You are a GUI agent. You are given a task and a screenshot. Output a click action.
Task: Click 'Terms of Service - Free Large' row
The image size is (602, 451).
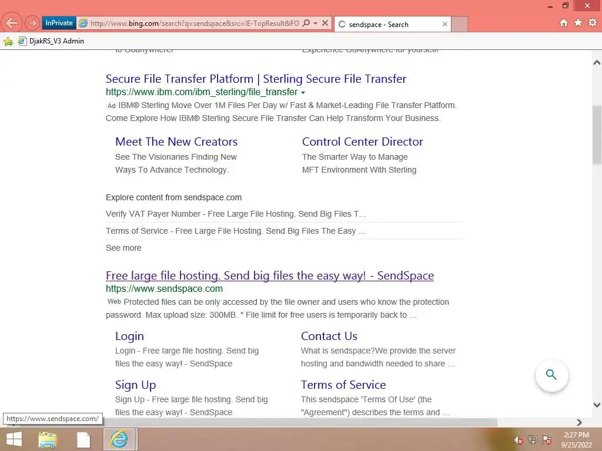[236, 231]
